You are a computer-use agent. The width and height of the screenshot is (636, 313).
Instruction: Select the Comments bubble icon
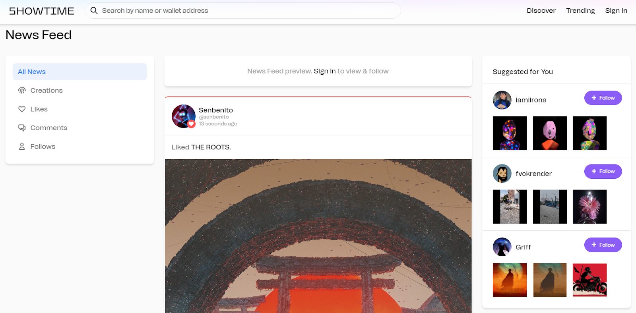pyautogui.click(x=22, y=128)
